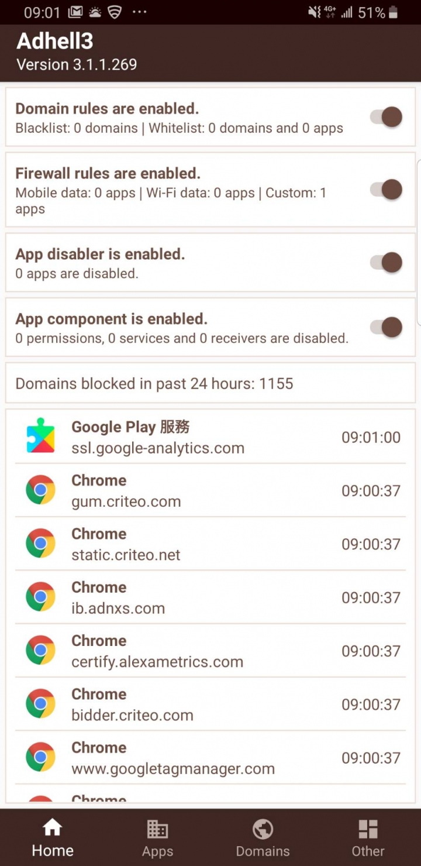Open the Home tab icon
This screenshot has width=421, height=866.
[x=53, y=827]
